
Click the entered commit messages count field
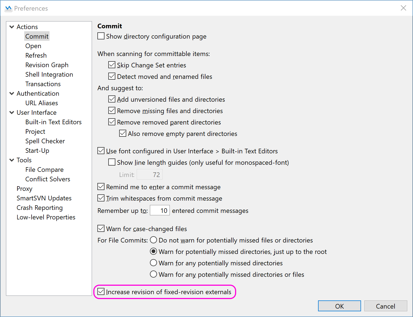point(160,210)
